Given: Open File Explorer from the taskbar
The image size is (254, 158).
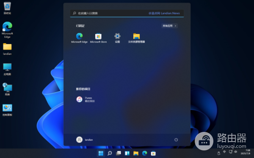Looking at the screenshot, I should (x=136, y=153).
